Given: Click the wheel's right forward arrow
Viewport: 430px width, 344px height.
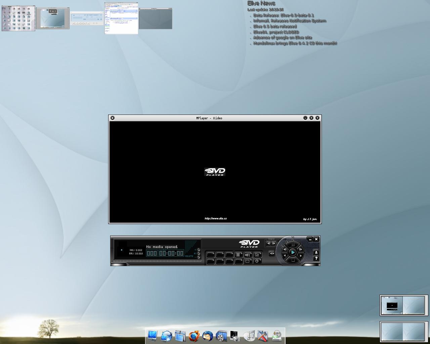Looking at the screenshot, I should [x=301, y=256].
